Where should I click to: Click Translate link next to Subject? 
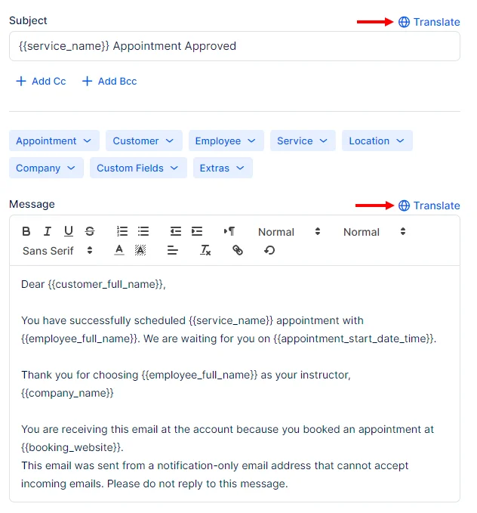pos(429,22)
